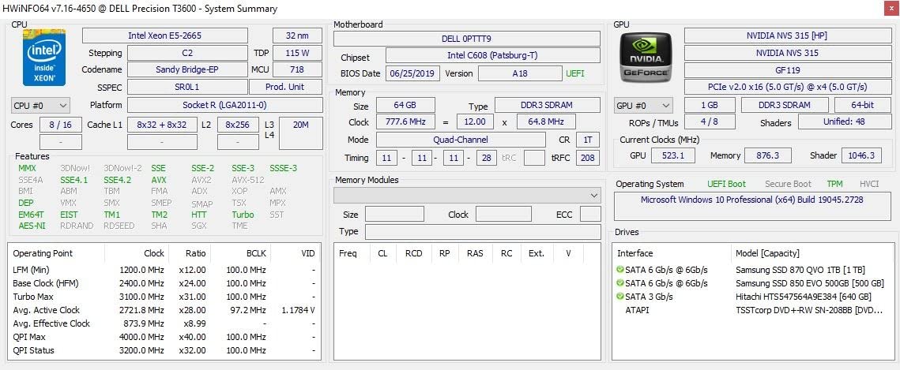This screenshot has height=370, width=900.
Task: Click the CPU name field Intel Xeon E5-2665
Action: click(x=165, y=36)
